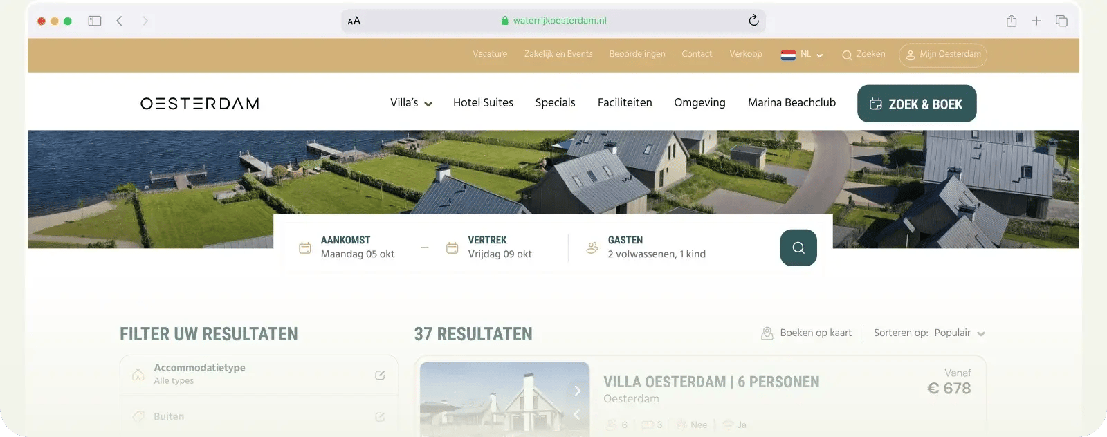Show the tab overview icon
1107x437 pixels.
pos(1061,21)
